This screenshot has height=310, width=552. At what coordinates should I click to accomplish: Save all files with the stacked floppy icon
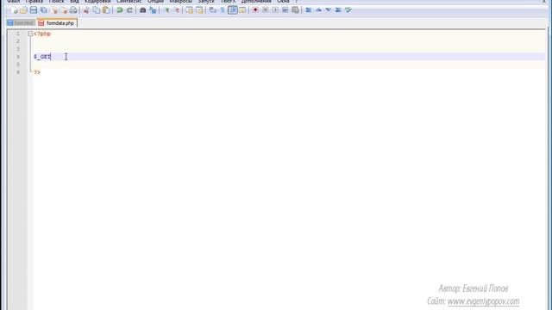coord(44,10)
